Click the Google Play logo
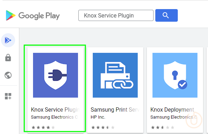208x134 pixels. tap(33, 15)
